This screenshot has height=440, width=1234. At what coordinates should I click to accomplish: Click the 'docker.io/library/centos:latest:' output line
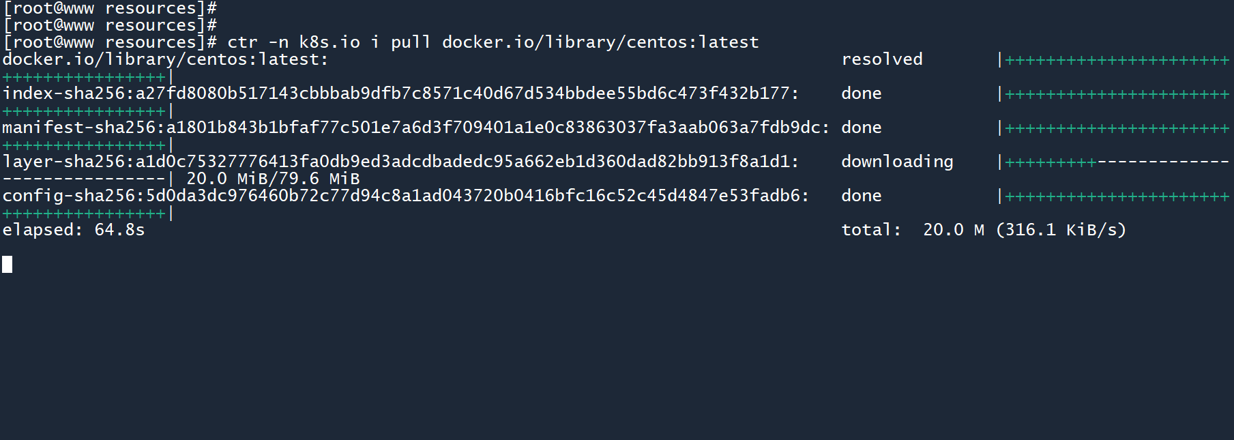(x=165, y=59)
